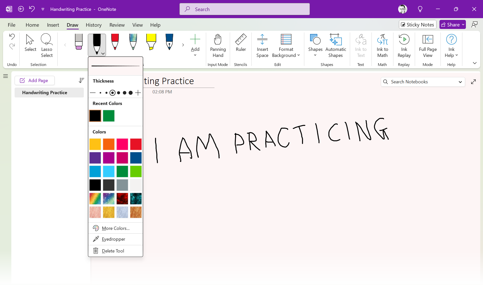Open the black pen dropdown arrow
This screenshot has height=285, width=483.
pos(103,53)
